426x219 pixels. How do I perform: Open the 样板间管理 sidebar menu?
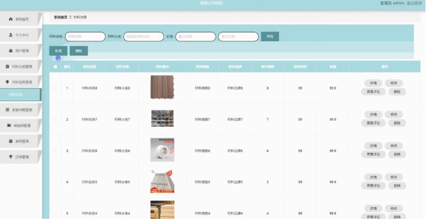point(21,125)
